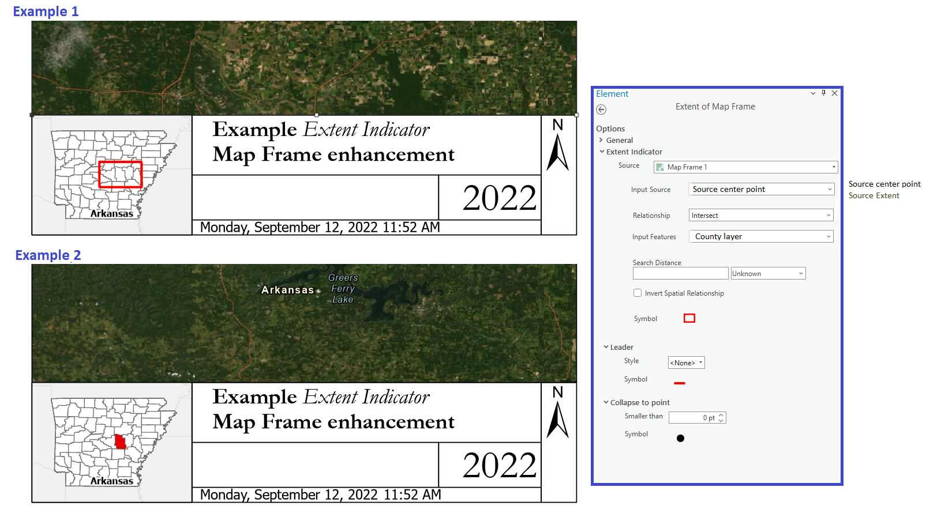Image resolution: width=926 pixels, height=521 pixels.
Task: Expand the General section
Action: point(601,140)
